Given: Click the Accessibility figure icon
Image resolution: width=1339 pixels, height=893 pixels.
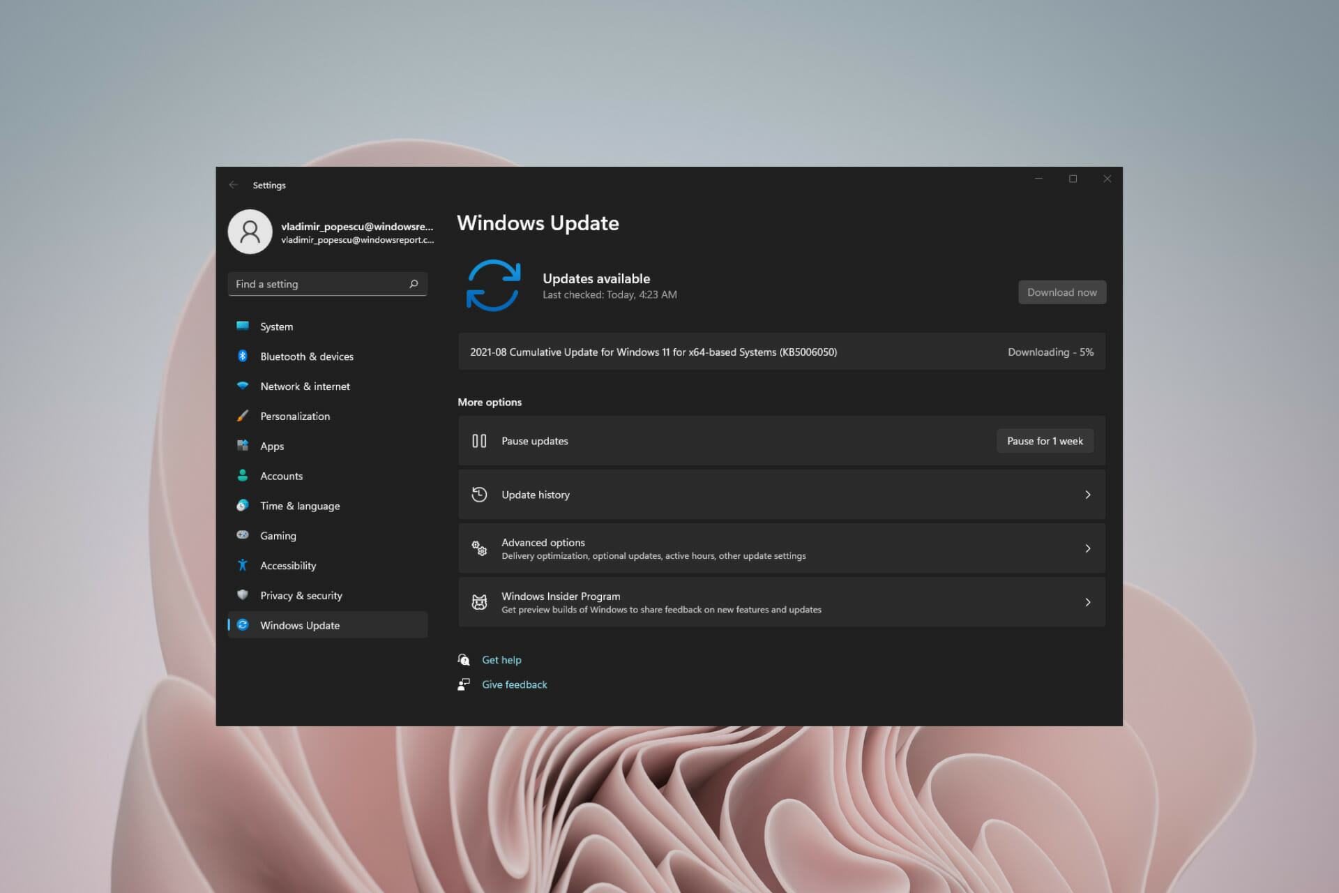Looking at the screenshot, I should (x=243, y=565).
